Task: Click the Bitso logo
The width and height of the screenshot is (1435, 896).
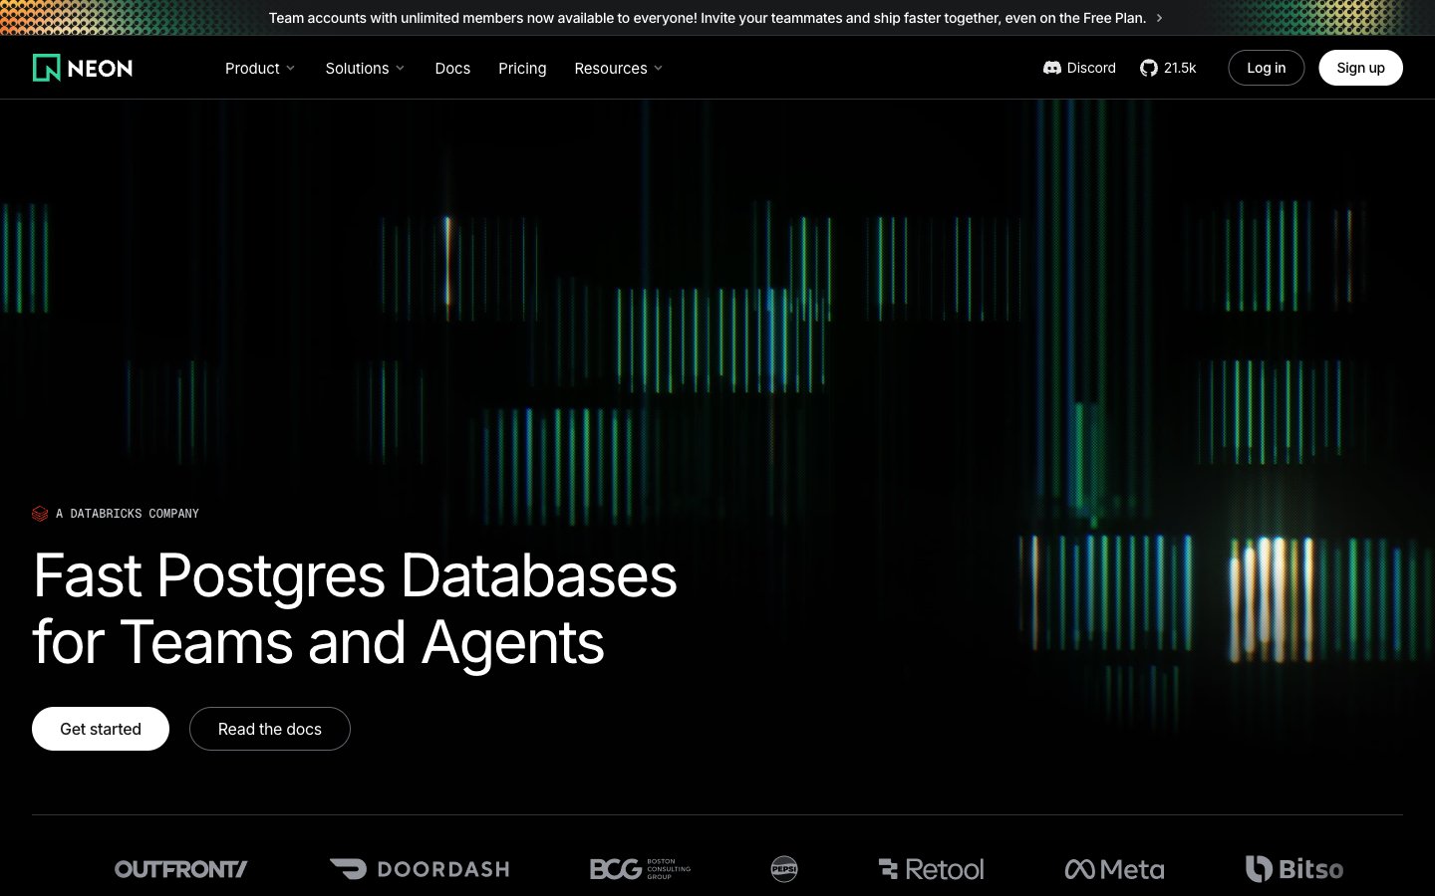Action: (1293, 869)
